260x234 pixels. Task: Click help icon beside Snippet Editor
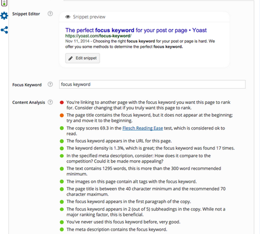50,14
